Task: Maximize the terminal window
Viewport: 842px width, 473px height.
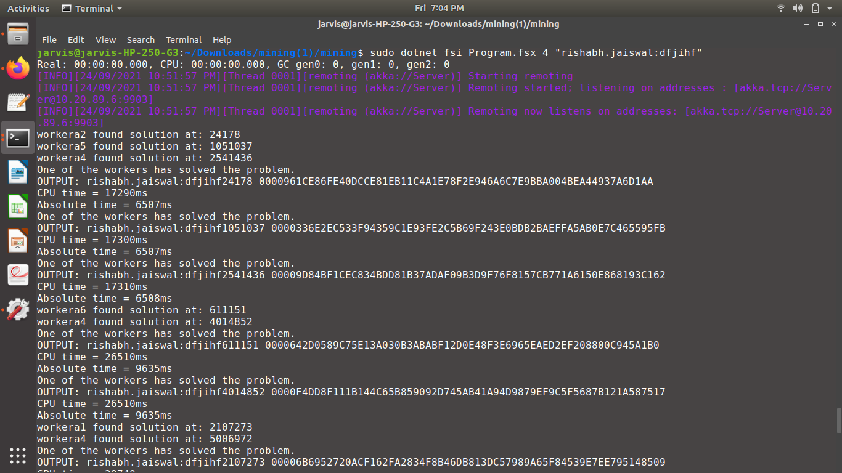Action: (x=820, y=24)
